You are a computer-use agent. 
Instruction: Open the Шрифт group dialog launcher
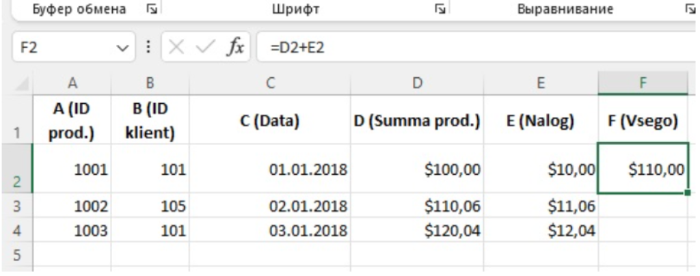[x=438, y=10]
